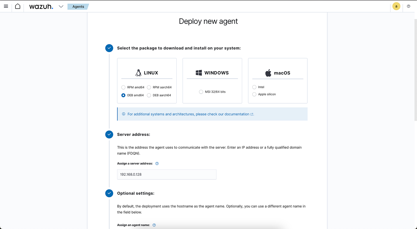Click the Apple macOS logo icon
Image resolution: width=417 pixels, height=229 pixels.
268,73
